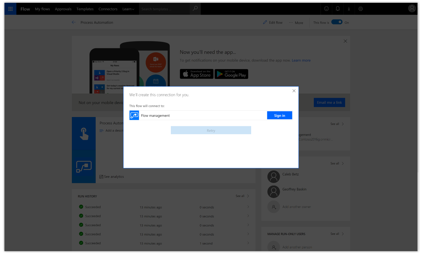Click the Add another person icon
This screenshot has height=255, width=422.
[274, 247]
